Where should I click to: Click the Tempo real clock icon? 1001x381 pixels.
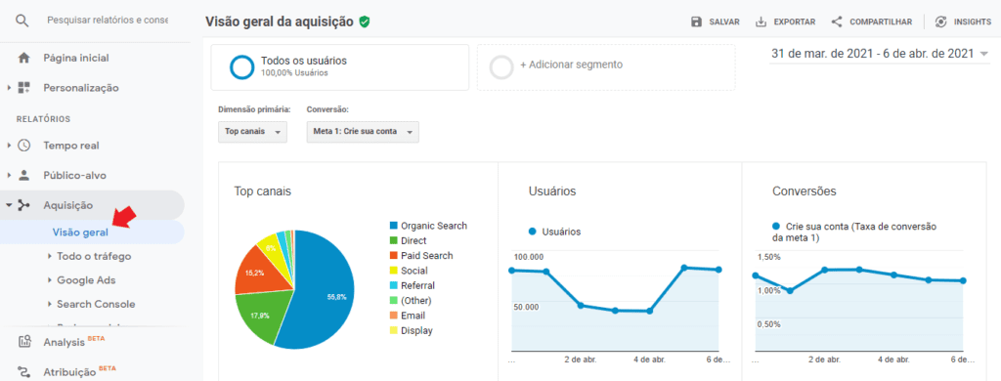pos(24,146)
